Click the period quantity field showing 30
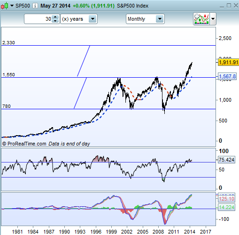The width and height of the screenshot is (239, 235). click(38, 19)
